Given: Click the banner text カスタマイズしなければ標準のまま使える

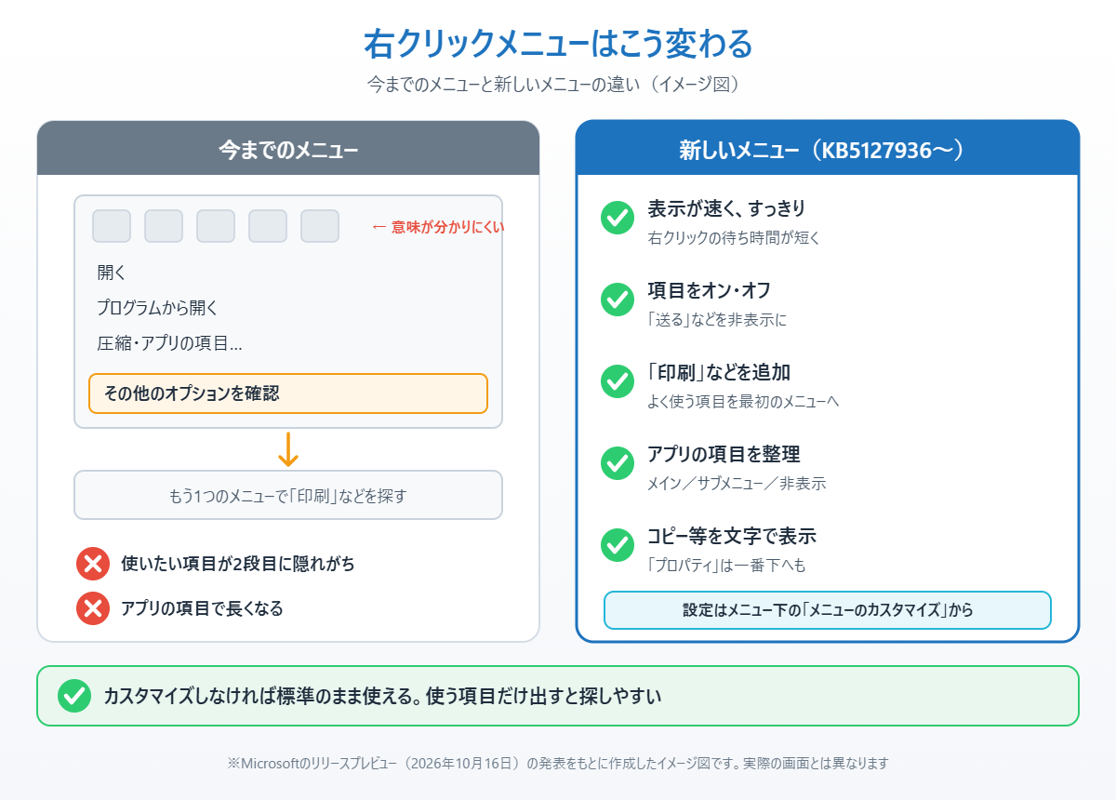Looking at the screenshot, I should 260,696.
